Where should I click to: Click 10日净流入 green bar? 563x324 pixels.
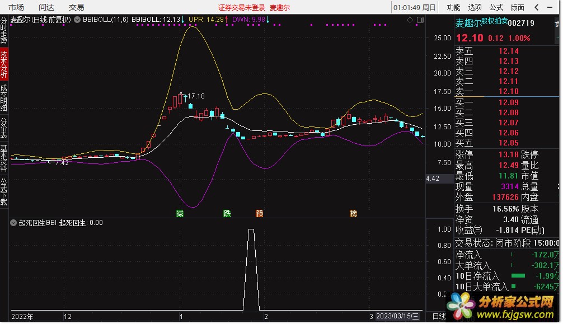coord(518,276)
